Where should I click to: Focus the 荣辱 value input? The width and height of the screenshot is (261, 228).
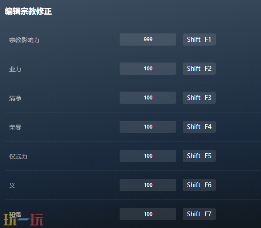[x=148, y=127]
